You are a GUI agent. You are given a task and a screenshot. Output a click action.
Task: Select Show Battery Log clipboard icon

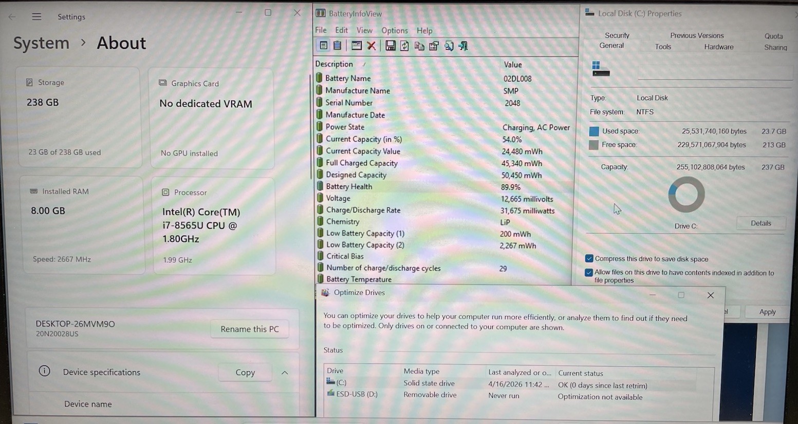coord(337,46)
